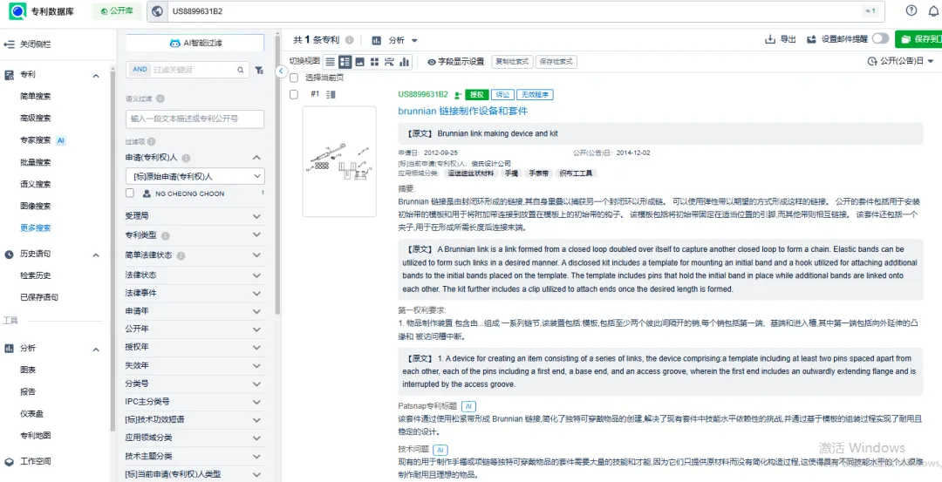Click info icon beside 简单法律状态
Image resolution: width=942 pixels, height=482 pixels.
(x=181, y=255)
